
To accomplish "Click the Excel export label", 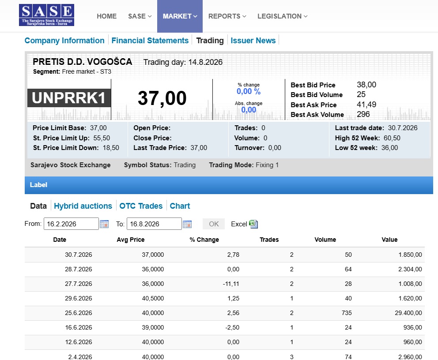I will tap(239, 224).
